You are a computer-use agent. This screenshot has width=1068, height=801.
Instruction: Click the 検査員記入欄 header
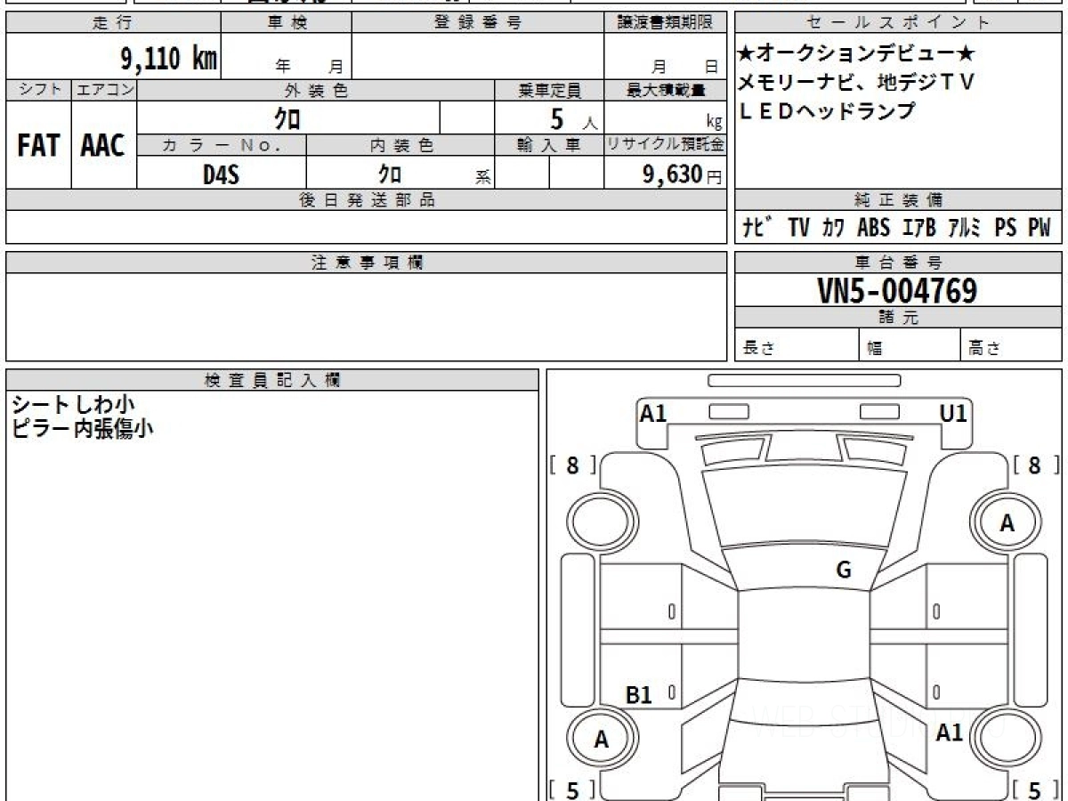click(x=272, y=380)
